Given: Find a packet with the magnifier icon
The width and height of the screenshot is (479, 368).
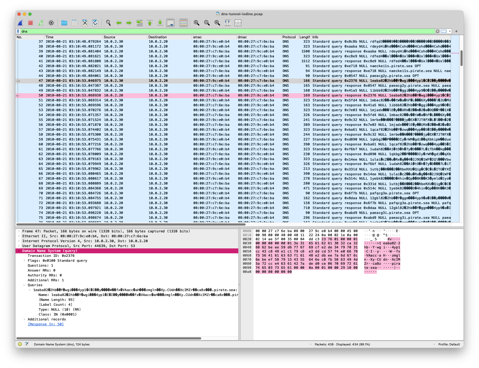Looking at the screenshot, I should tap(108, 23).
